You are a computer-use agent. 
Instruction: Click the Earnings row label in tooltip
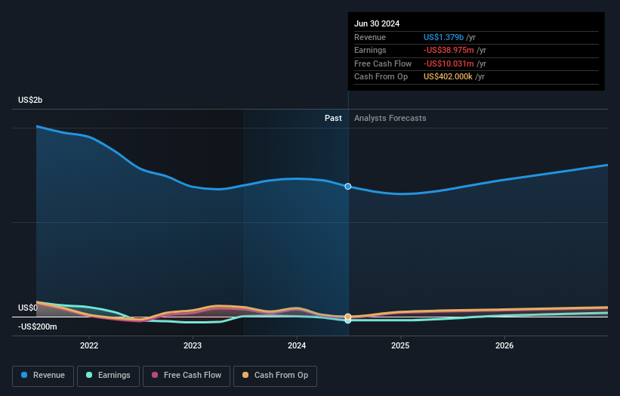point(370,50)
